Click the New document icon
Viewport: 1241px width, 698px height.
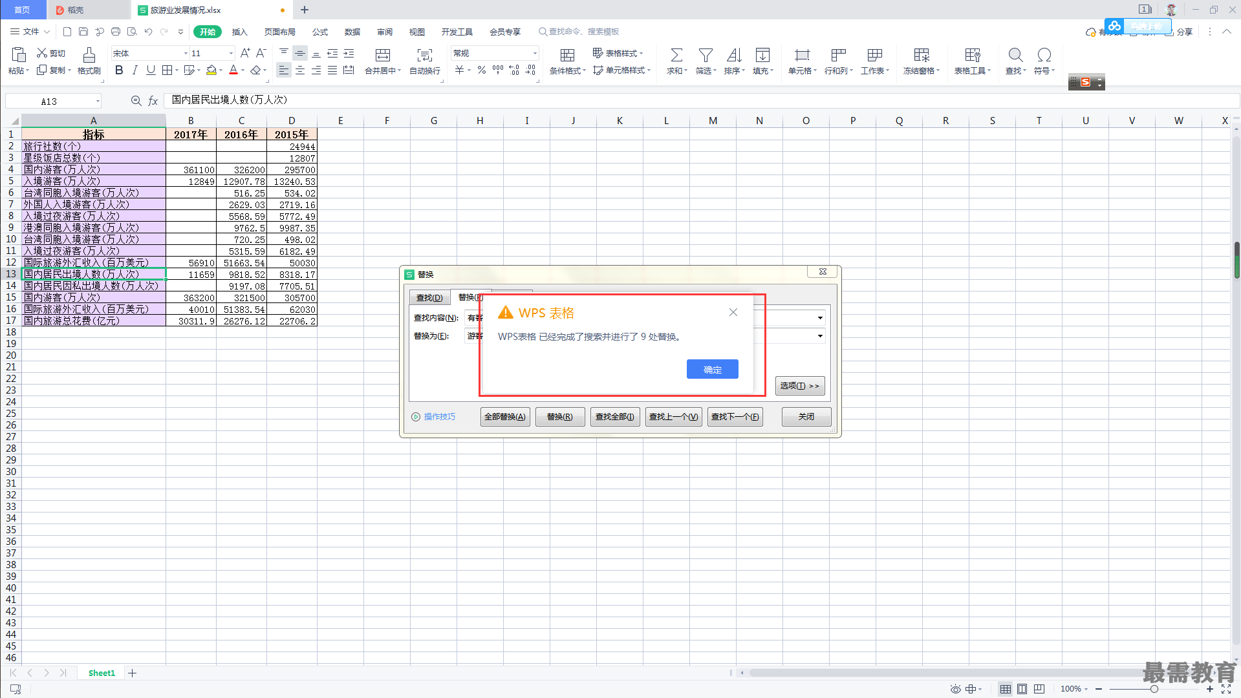point(67,32)
